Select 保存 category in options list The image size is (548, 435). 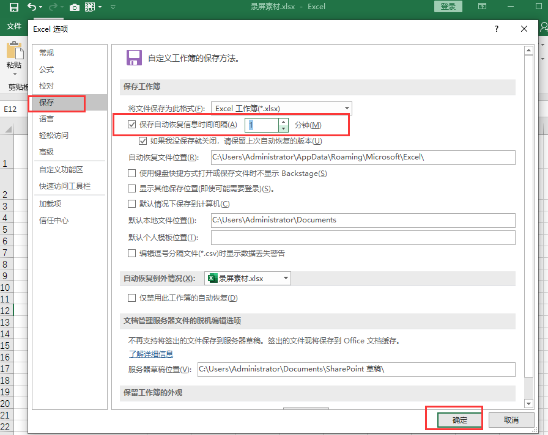coord(70,102)
